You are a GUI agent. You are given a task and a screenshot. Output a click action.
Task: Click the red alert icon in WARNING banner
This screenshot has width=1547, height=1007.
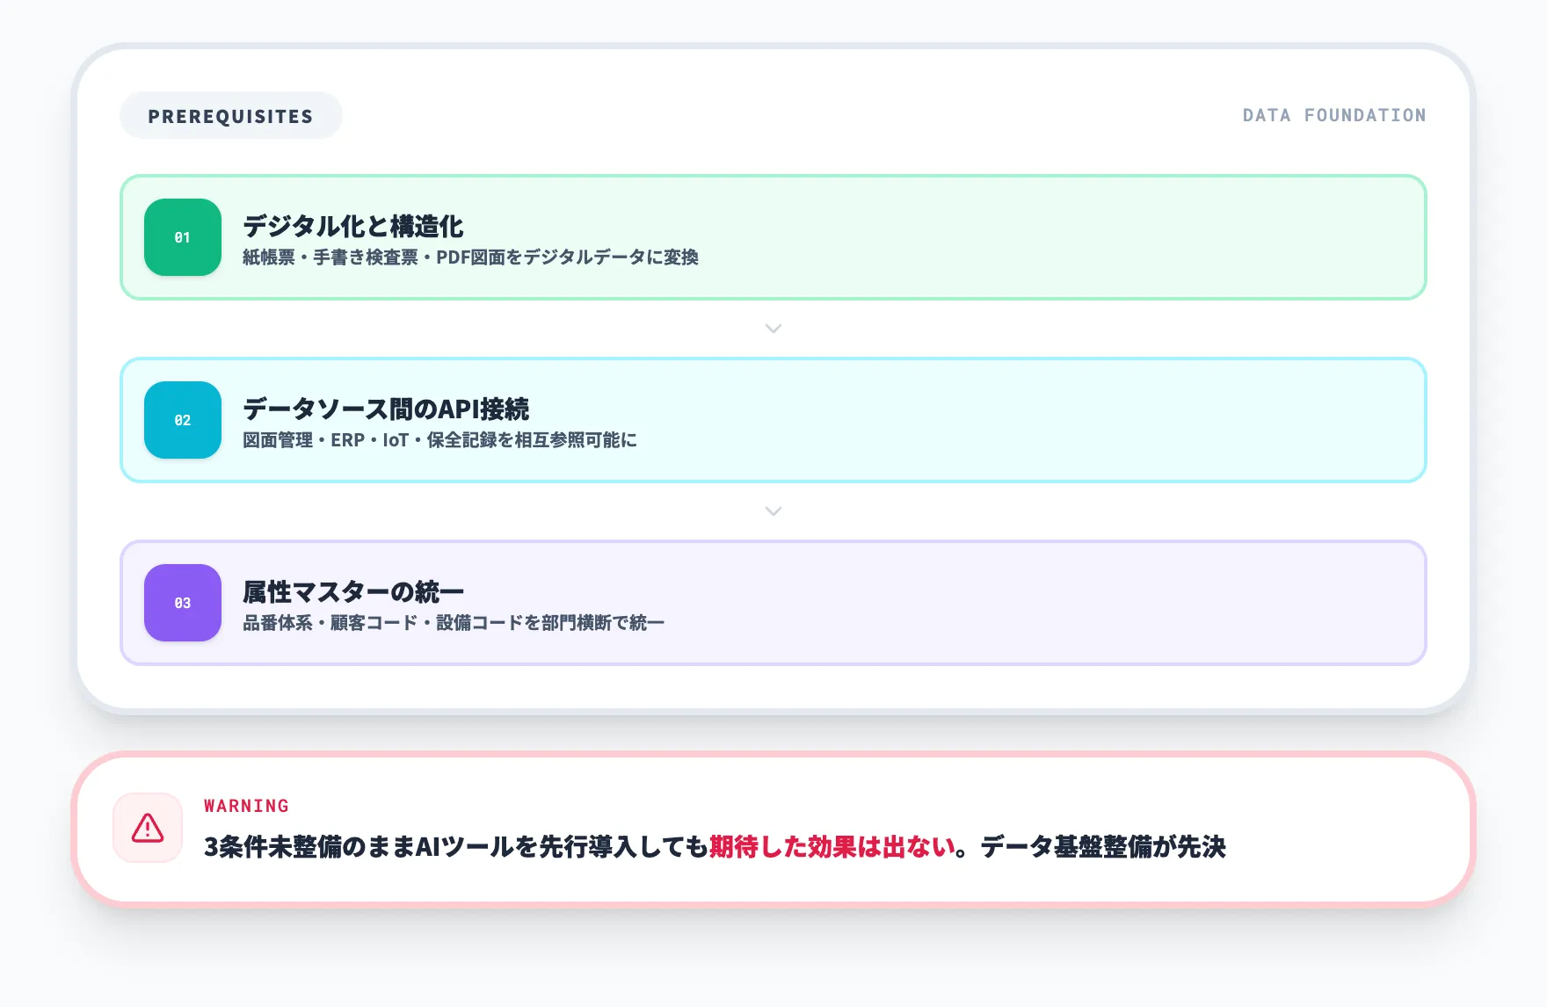click(148, 828)
